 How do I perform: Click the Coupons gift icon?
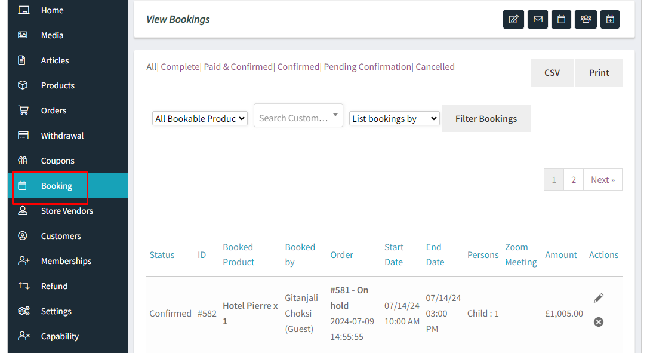pyautogui.click(x=23, y=160)
